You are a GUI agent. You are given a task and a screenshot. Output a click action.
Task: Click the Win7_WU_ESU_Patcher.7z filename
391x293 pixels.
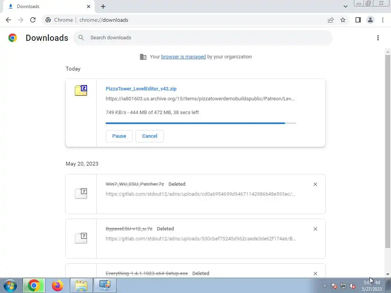135,184
